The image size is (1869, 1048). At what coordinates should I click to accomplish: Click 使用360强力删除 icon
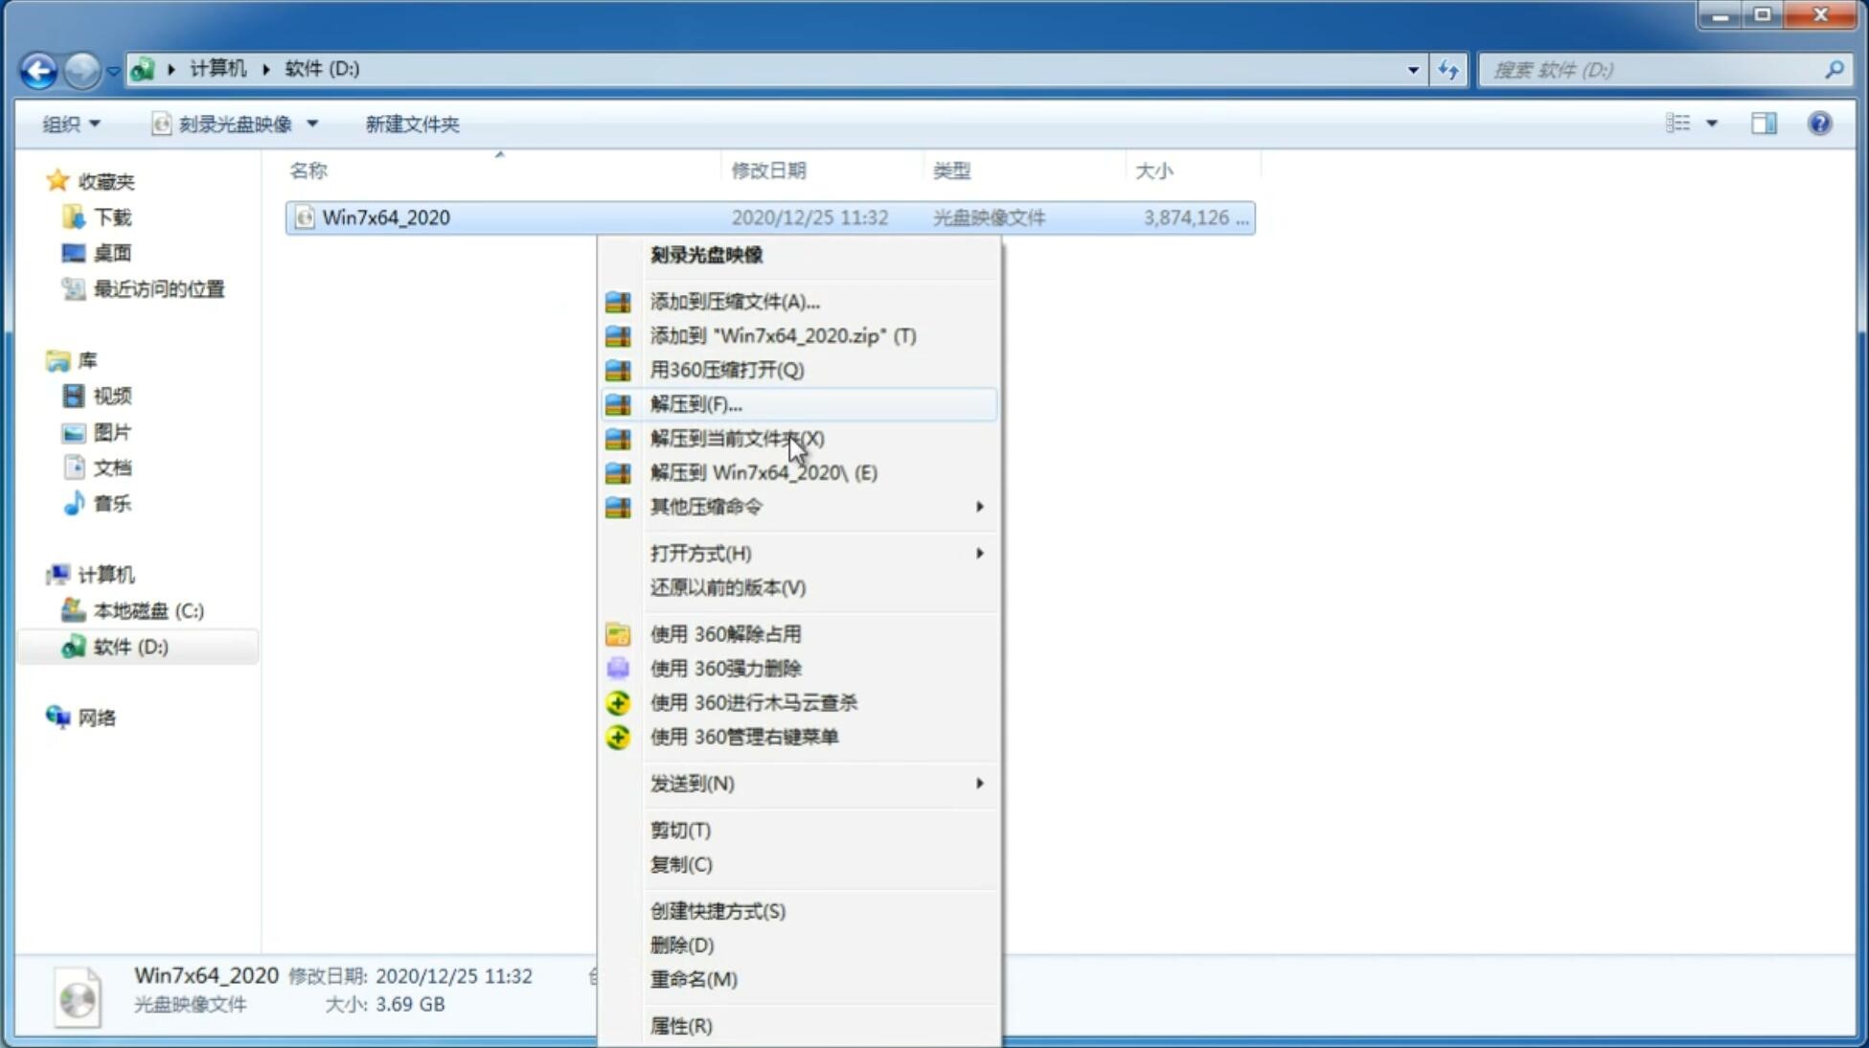pos(618,668)
